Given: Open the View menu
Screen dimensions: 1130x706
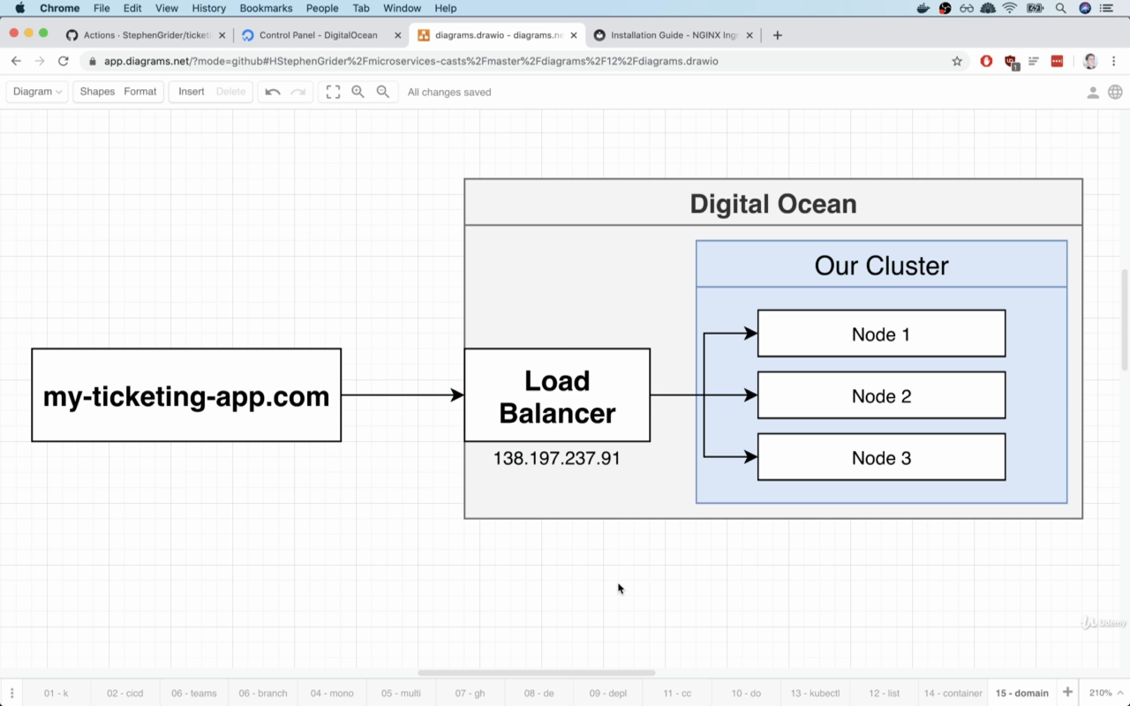Looking at the screenshot, I should [166, 8].
